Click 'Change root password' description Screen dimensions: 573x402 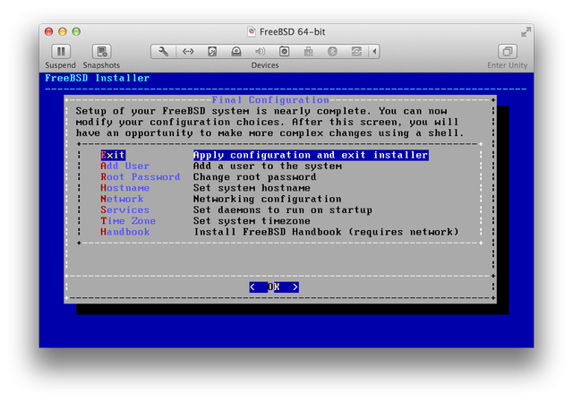click(254, 177)
